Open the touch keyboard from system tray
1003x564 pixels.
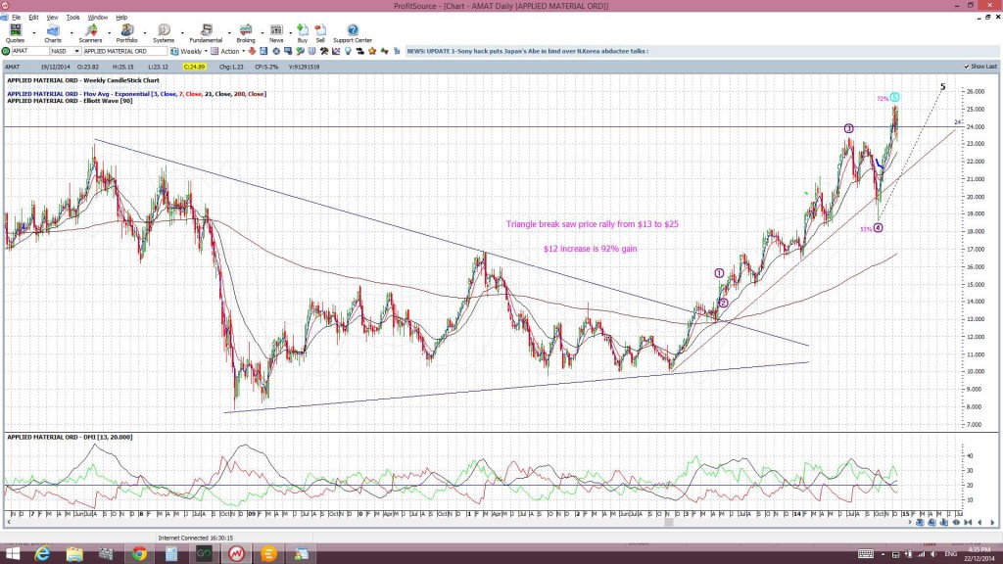tap(866, 554)
